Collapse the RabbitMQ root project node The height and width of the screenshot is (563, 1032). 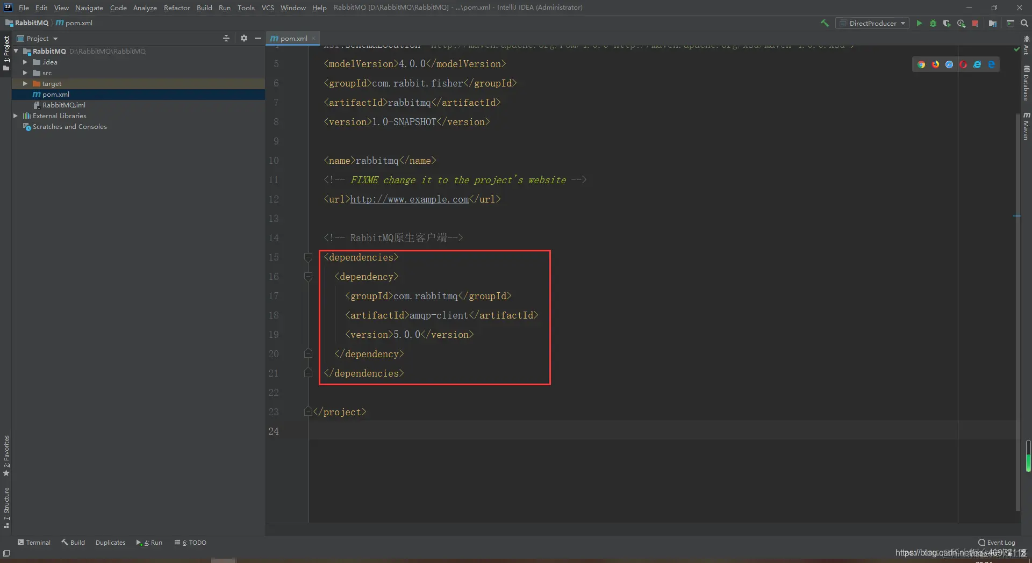[16, 51]
